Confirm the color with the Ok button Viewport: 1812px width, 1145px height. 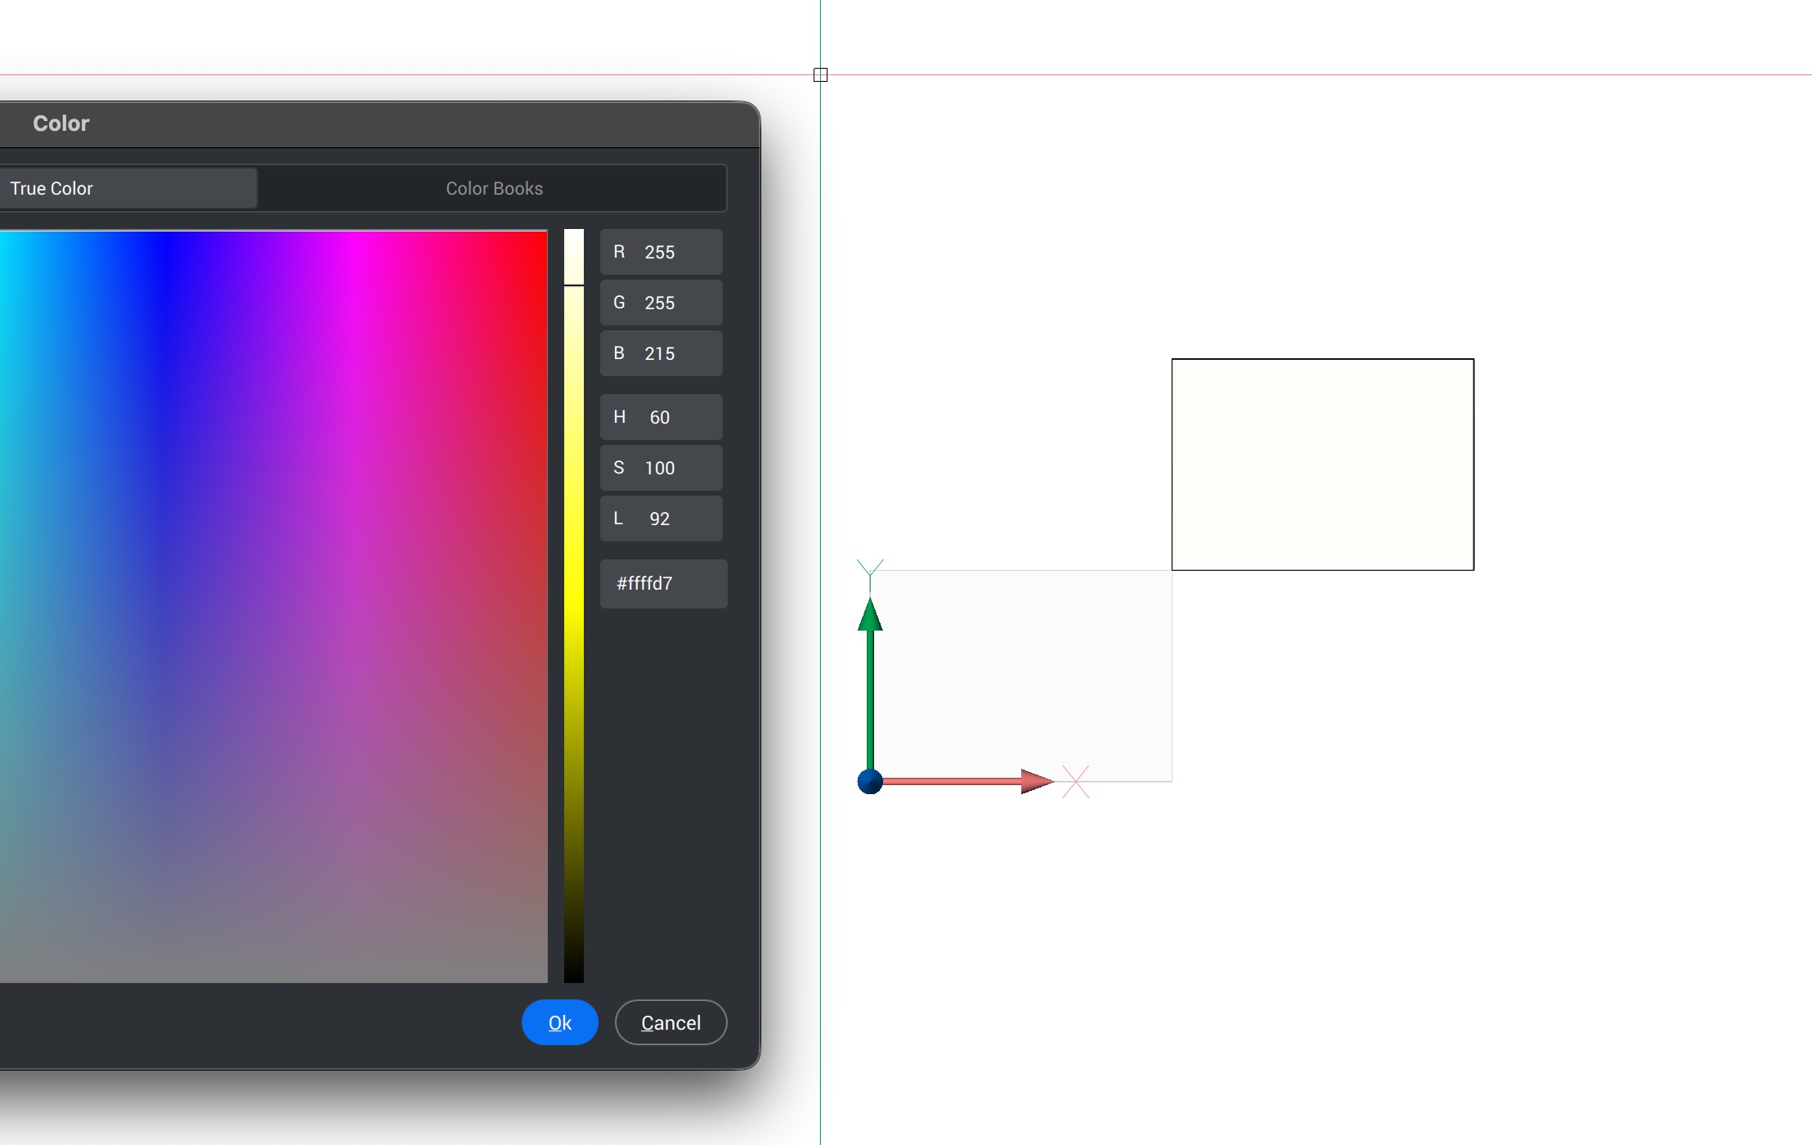coord(559,1022)
